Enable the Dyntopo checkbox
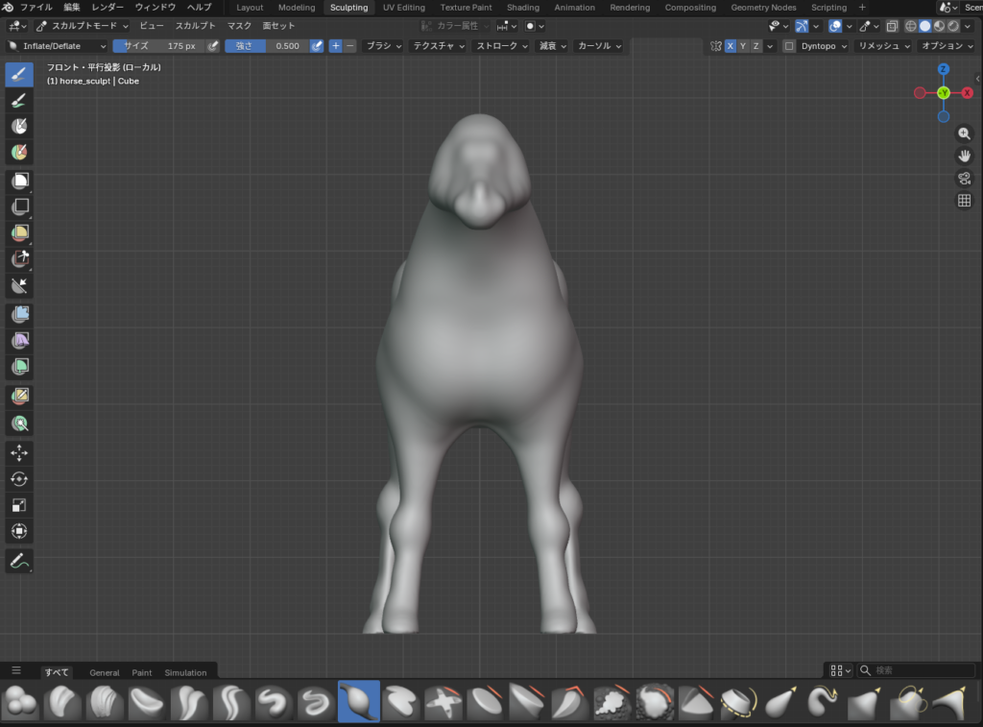Viewport: 983px width, 727px height. (789, 46)
